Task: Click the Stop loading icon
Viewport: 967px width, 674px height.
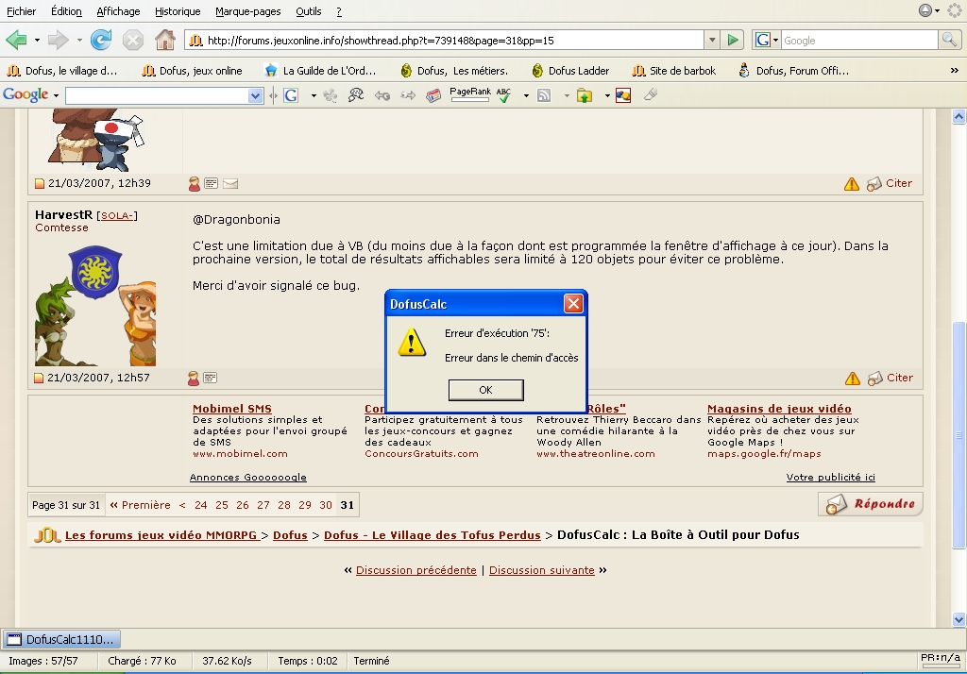Action: [x=132, y=41]
